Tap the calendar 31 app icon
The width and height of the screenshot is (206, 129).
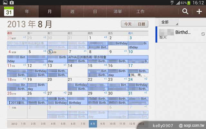(9, 12)
